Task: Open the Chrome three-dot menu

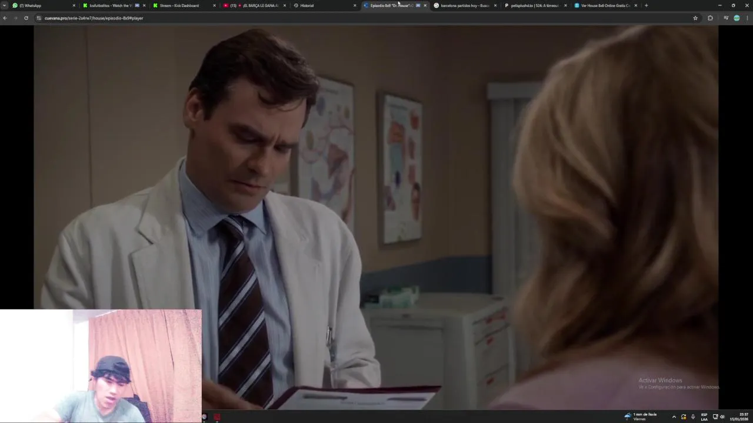Action: click(747, 18)
